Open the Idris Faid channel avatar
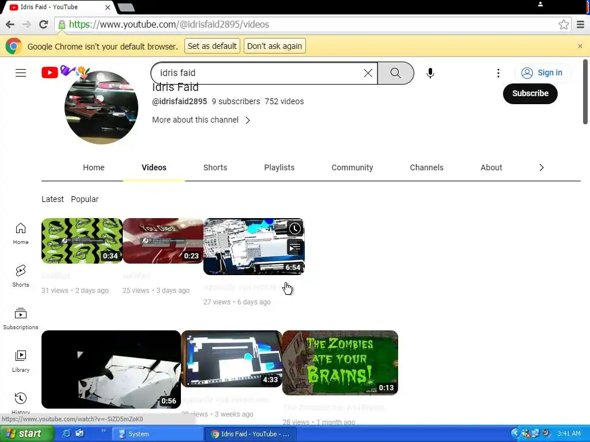This screenshot has width=590, height=442. click(101, 108)
